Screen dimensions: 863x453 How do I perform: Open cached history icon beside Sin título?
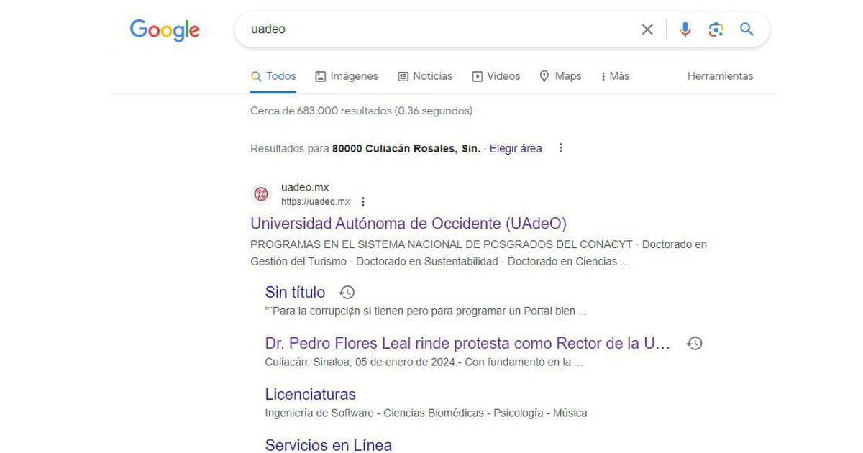[347, 292]
